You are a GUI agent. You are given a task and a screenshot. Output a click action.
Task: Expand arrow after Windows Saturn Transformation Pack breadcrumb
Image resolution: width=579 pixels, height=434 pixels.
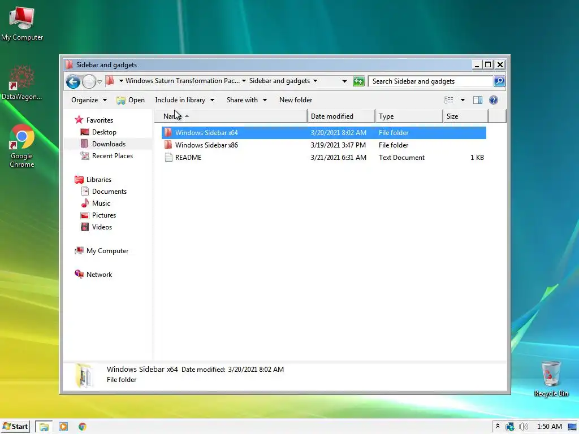pyautogui.click(x=244, y=81)
